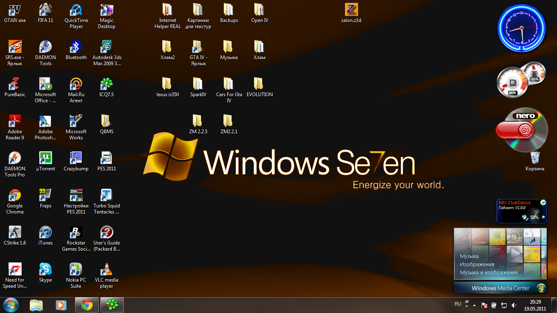This screenshot has width=557, height=313.
Task: Open the Action Center flag icon
Action: click(484, 305)
